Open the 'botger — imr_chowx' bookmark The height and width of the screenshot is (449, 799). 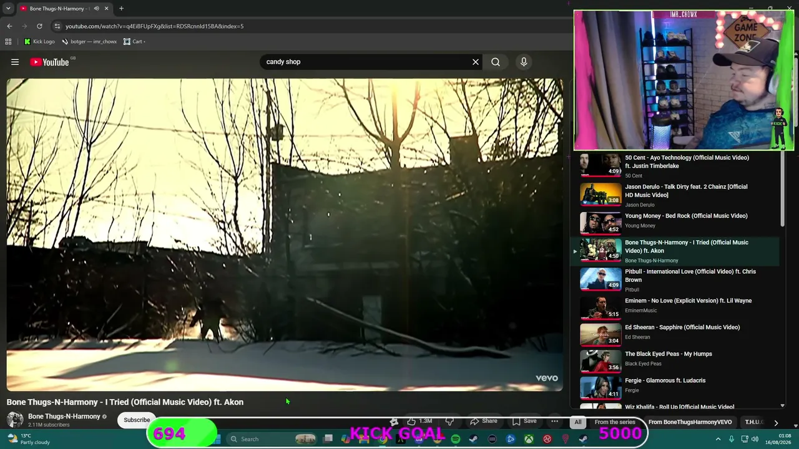click(89, 42)
